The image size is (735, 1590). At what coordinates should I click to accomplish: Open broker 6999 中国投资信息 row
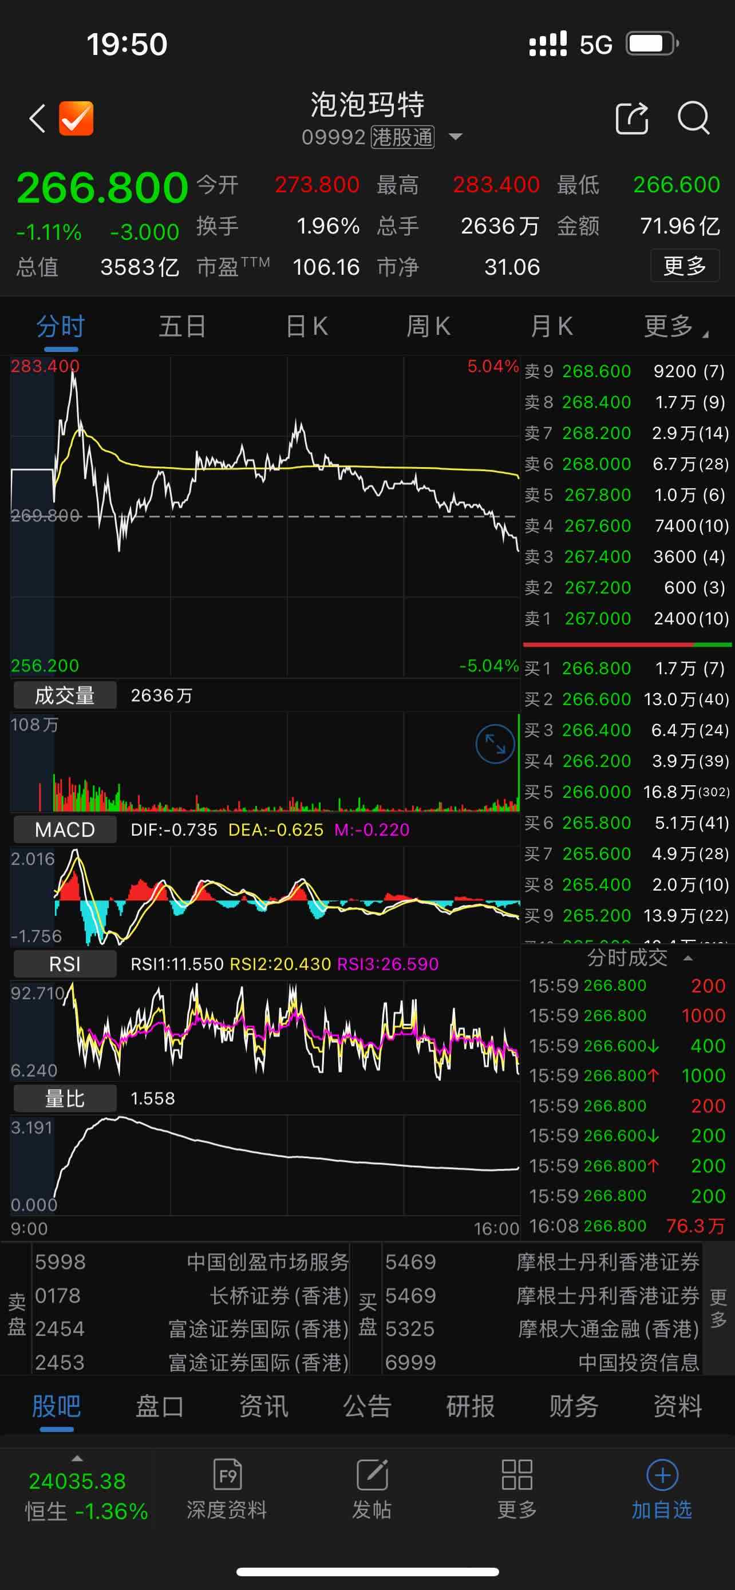point(542,1362)
